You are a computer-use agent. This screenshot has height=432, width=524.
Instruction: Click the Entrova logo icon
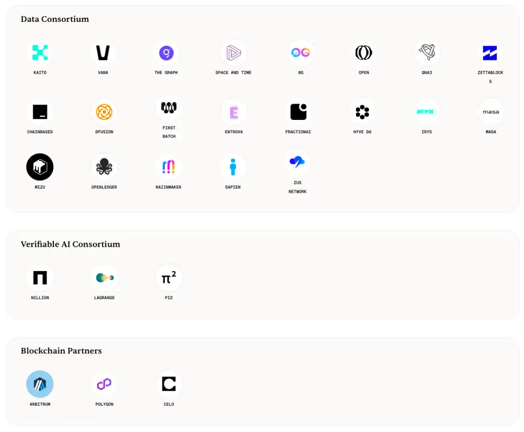click(233, 112)
